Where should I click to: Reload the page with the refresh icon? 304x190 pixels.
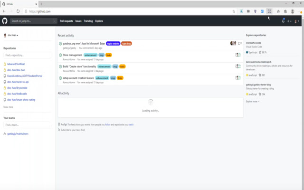tap(18, 11)
